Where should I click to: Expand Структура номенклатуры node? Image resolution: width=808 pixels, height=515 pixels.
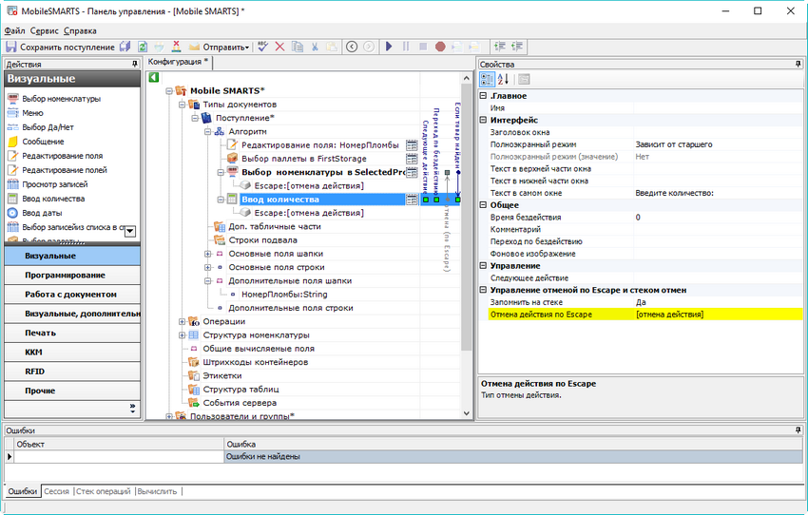[182, 335]
